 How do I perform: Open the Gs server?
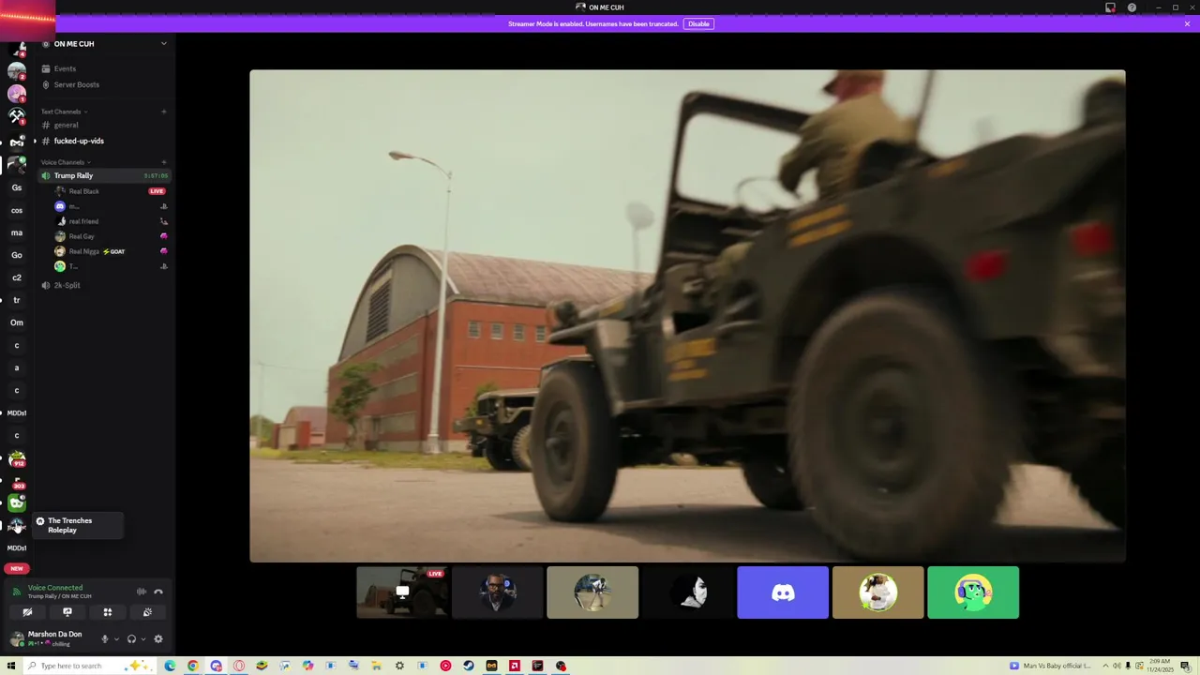pyautogui.click(x=17, y=187)
